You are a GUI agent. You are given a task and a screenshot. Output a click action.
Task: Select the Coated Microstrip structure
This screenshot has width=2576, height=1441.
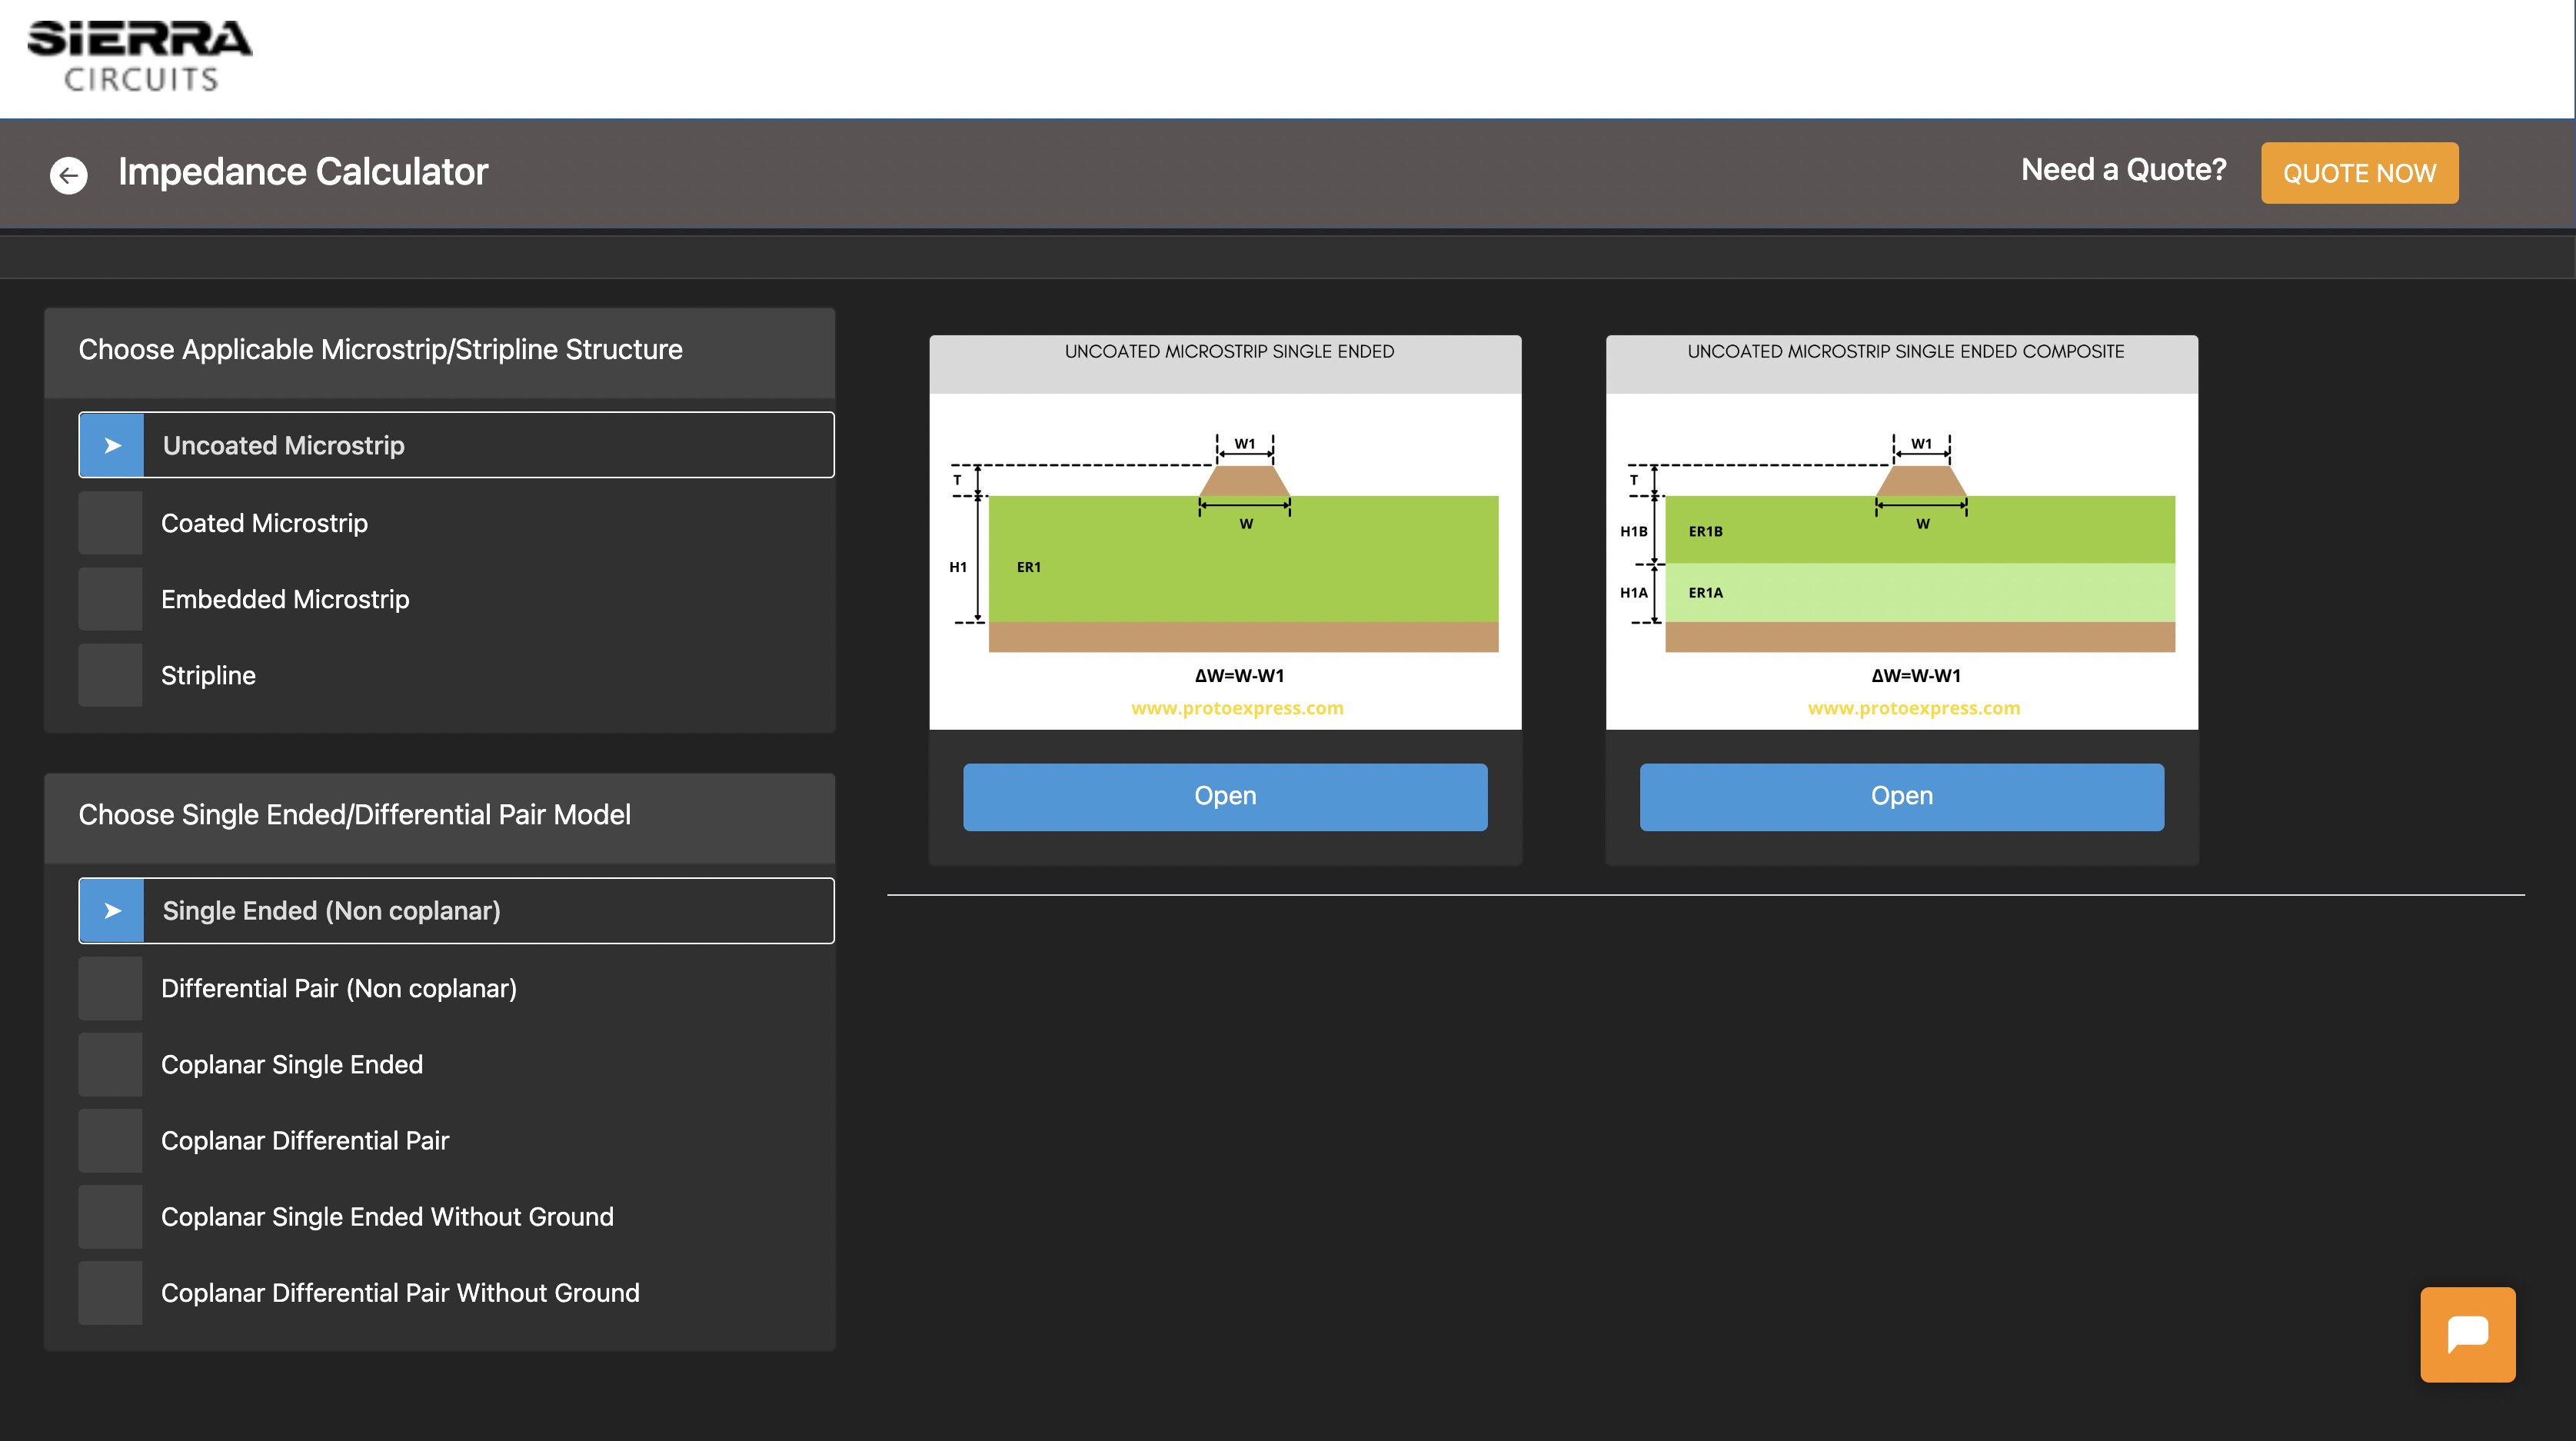[x=264, y=523]
